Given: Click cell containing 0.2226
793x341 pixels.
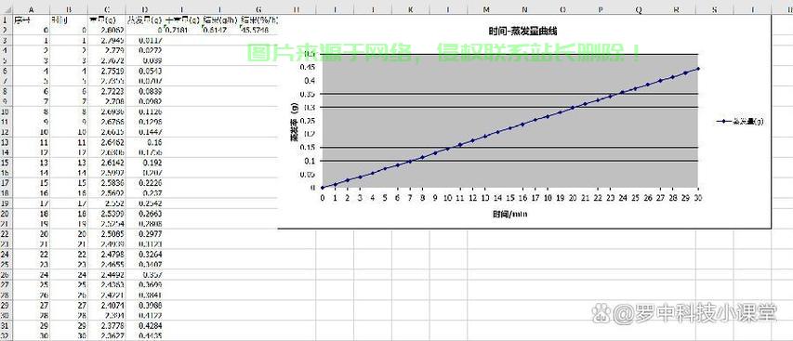Looking at the screenshot, I should pos(145,183).
